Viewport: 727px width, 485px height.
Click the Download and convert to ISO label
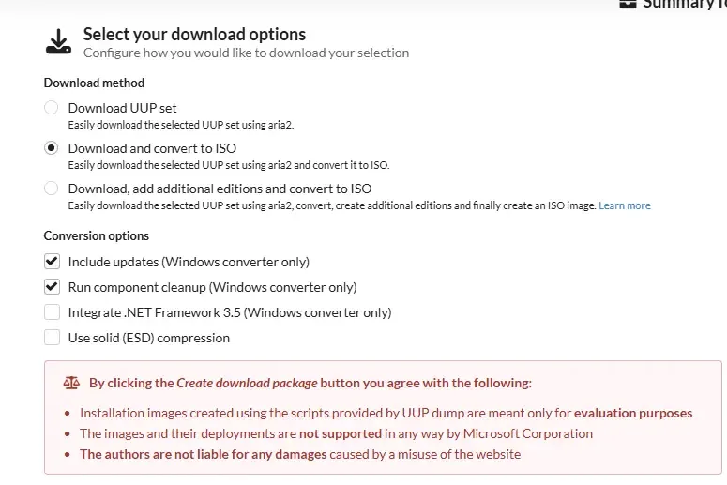pos(152,148)
